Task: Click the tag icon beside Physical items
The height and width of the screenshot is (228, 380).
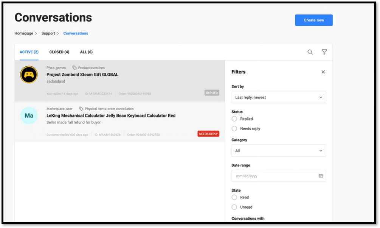Action: point(81,109)
